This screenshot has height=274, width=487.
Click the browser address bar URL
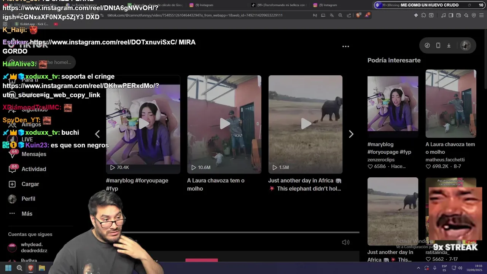pyautogui.click(x=195, y=15)
